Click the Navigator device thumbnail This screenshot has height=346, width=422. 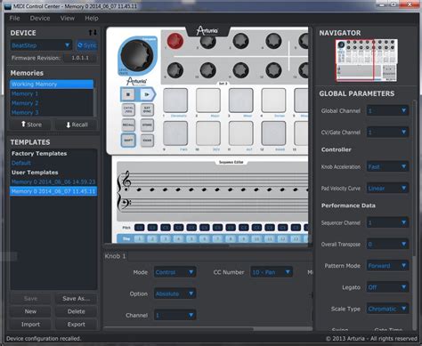coord(367,60)
